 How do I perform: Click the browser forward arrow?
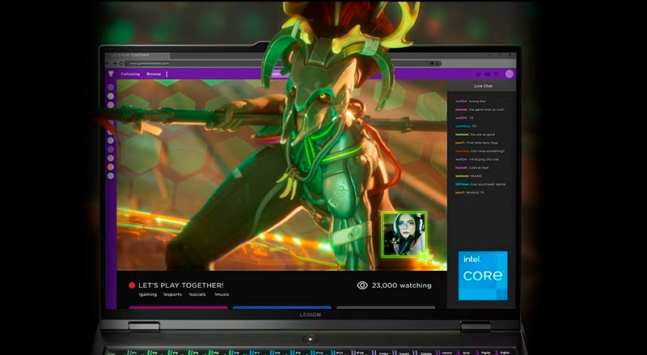coord(114,64)
